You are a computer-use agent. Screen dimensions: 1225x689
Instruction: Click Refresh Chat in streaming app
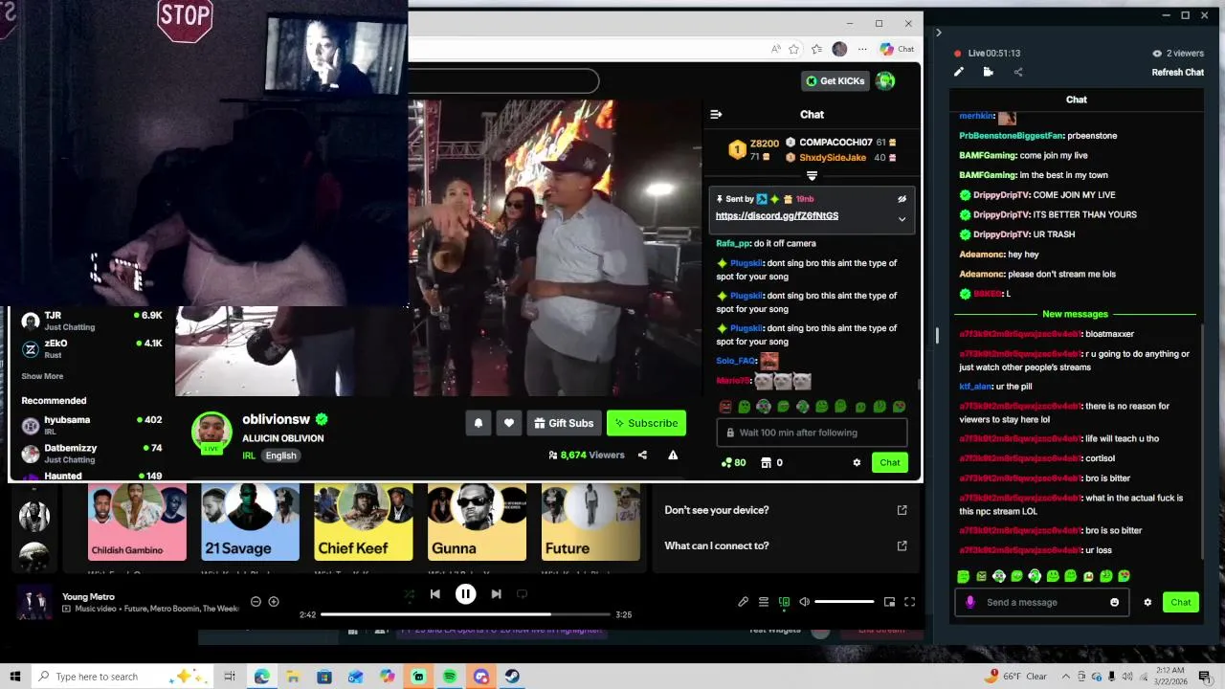pos(1177,73)
